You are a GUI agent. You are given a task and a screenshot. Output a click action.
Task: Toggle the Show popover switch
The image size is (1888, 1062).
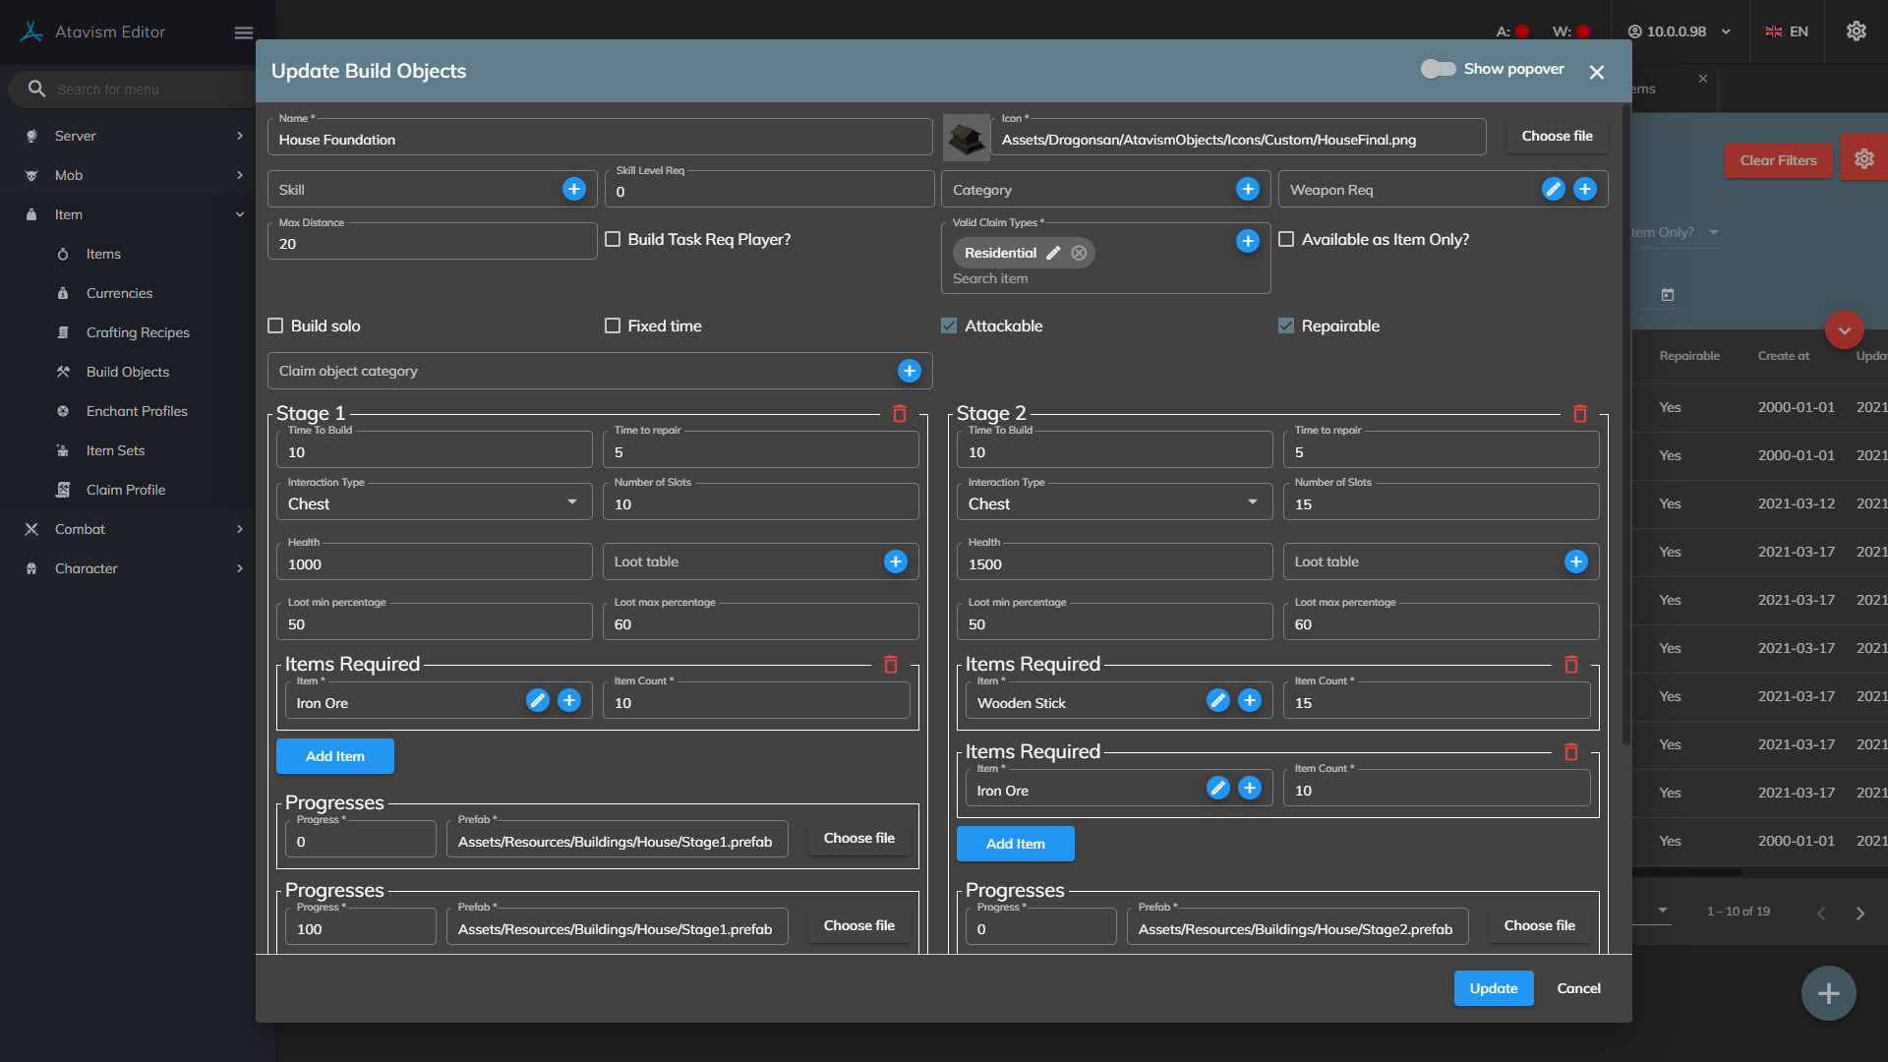1438,69
